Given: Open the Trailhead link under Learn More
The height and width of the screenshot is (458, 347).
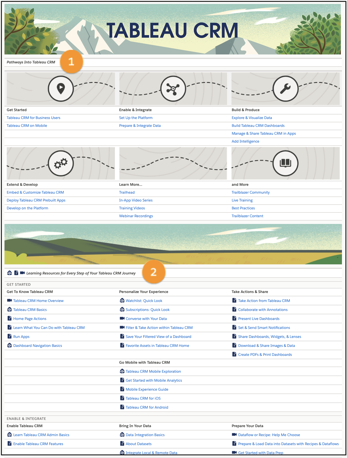Looking at the screenshot, I should click(127, 193).
